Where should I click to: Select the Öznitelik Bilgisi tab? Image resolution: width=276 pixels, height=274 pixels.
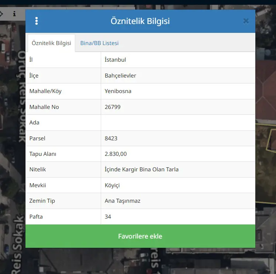(51, 43)
